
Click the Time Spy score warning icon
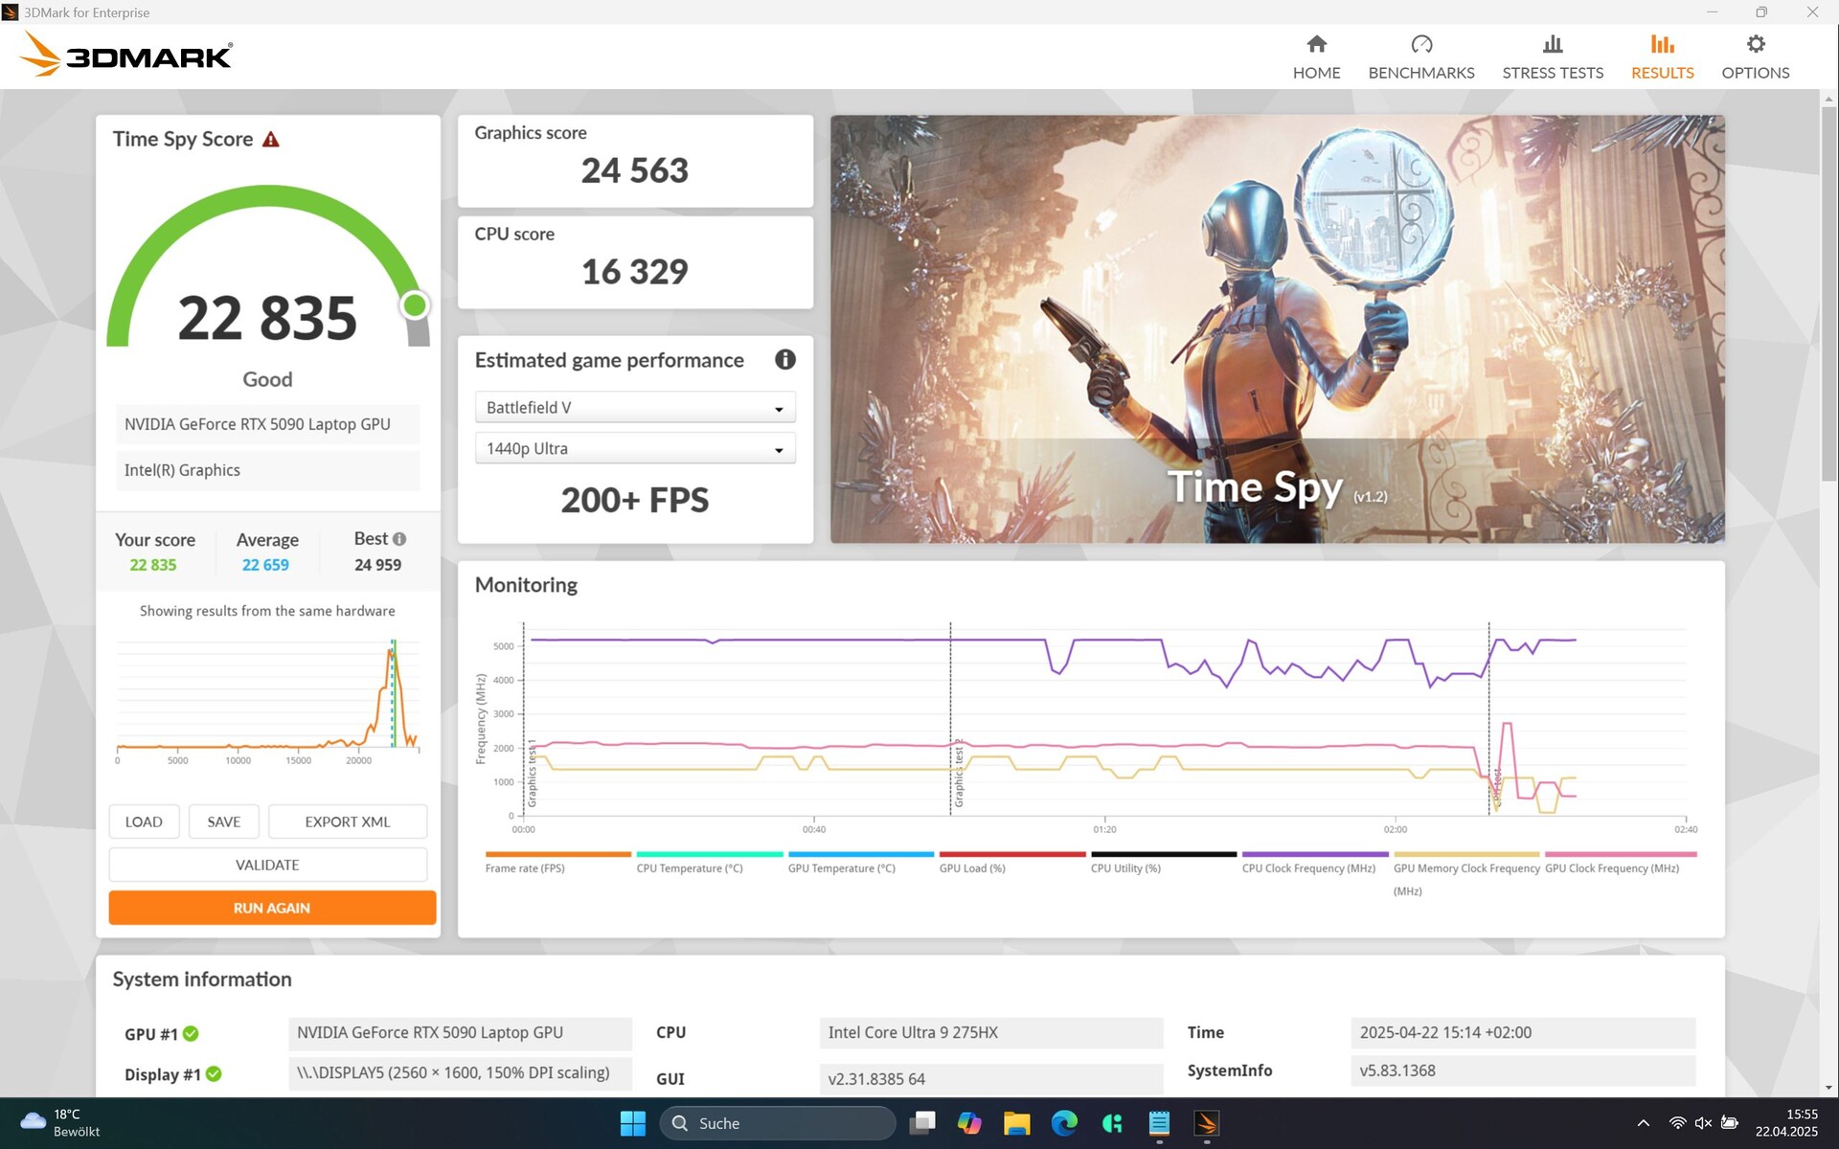click(x=271, y=140)
